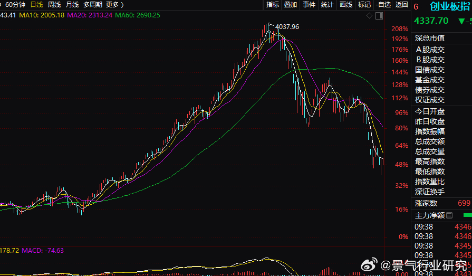Click the 创业板指 index title

450,6
